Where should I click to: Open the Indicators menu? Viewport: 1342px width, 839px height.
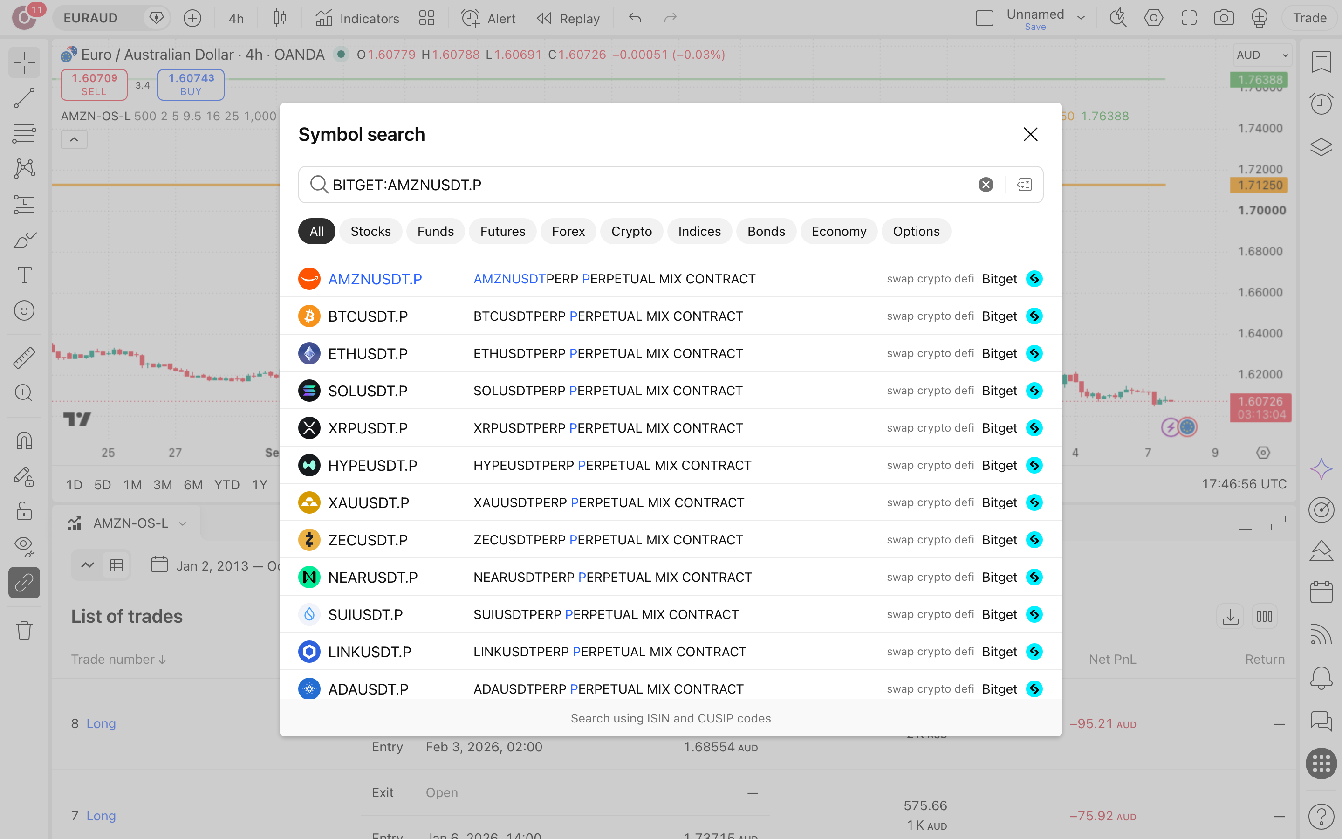click(x=357, y=18)
